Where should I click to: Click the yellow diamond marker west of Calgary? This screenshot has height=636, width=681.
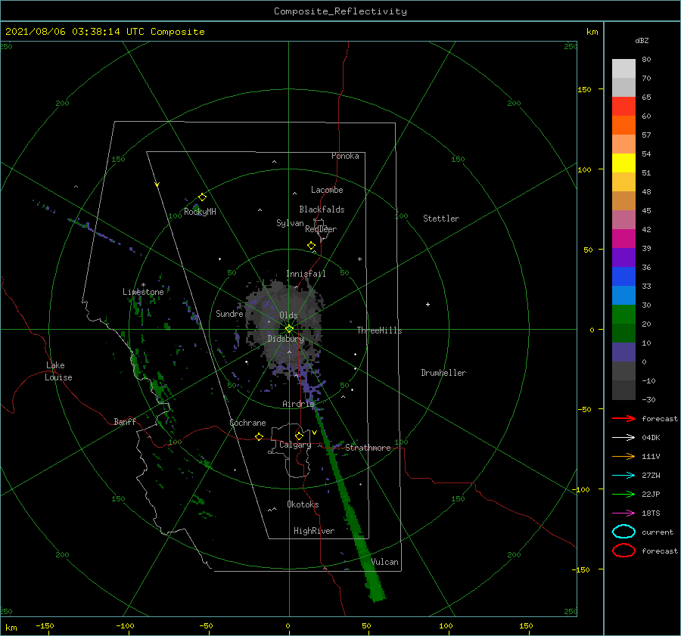point(259,436)
